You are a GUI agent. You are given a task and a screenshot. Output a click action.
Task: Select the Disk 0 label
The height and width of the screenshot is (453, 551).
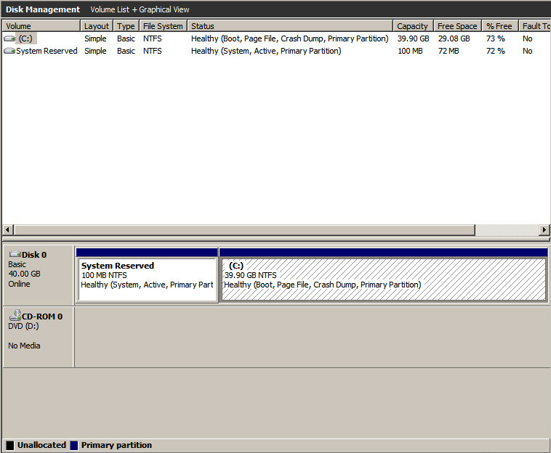[x=34, y=255]
